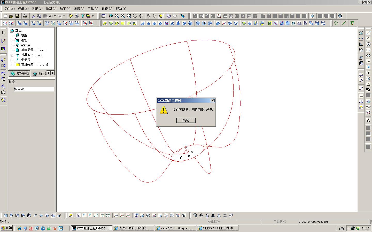Click the green point snap icon
Screen dimensions: 372x232
tap(344, 23)
